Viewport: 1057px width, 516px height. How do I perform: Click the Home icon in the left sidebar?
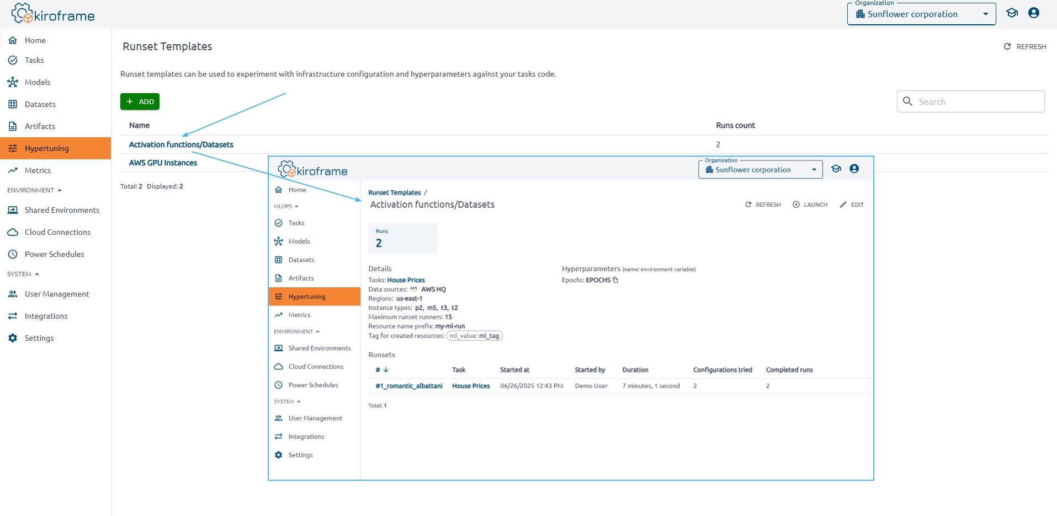coord(13,40)
